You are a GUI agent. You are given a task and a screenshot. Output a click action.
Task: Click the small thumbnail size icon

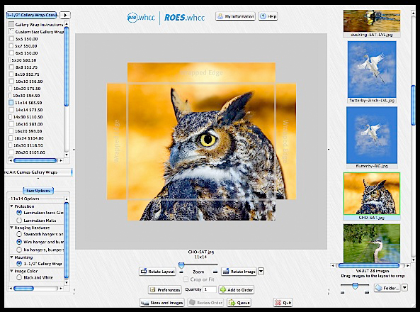tap(342, 292)
